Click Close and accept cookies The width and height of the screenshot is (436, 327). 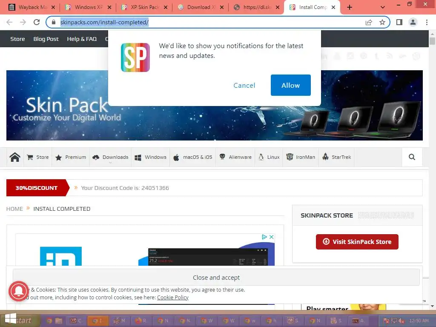coord(216,278)
